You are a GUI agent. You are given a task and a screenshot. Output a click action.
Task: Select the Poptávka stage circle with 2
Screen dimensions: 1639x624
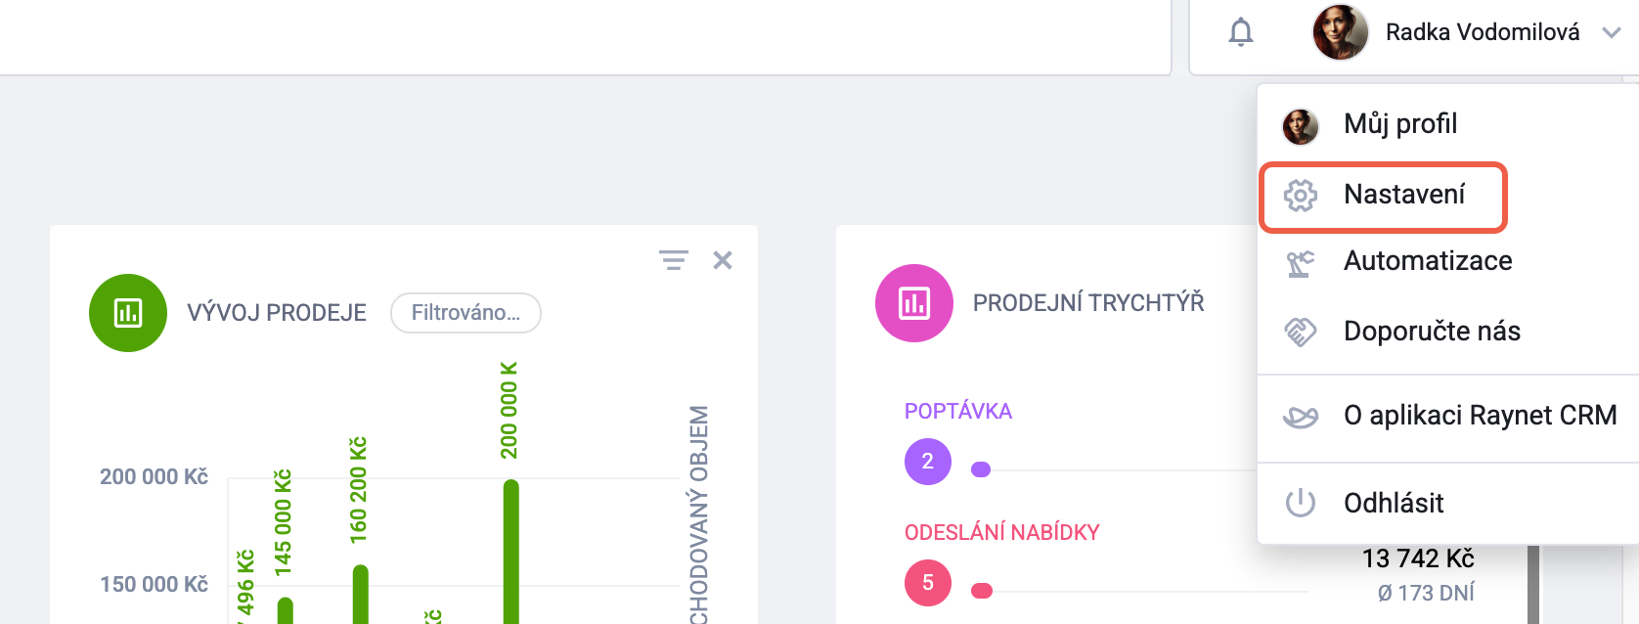pos(928,462)
